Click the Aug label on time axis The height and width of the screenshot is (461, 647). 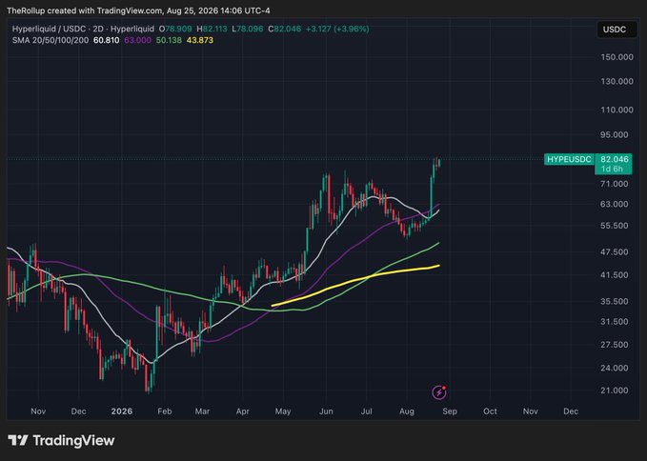tap(407, 411)
